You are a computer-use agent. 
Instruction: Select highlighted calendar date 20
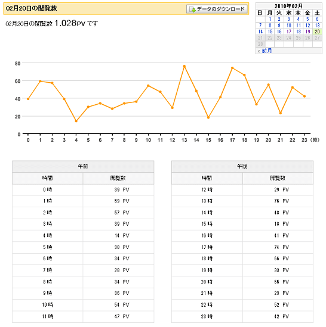coord(317,32)
